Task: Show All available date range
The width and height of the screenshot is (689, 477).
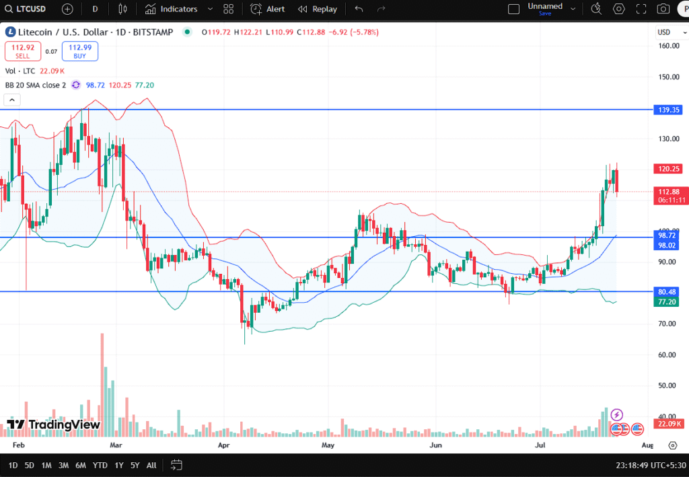Action: coord(151,465)
